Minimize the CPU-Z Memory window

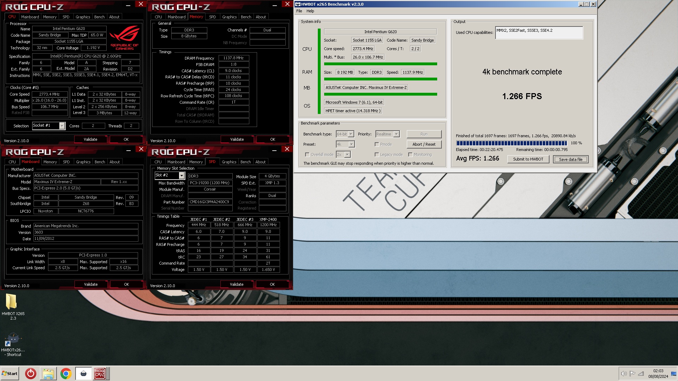tap(275, 5)
